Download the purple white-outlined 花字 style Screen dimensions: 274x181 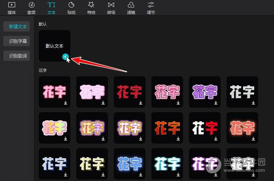(x=216, y=103)
